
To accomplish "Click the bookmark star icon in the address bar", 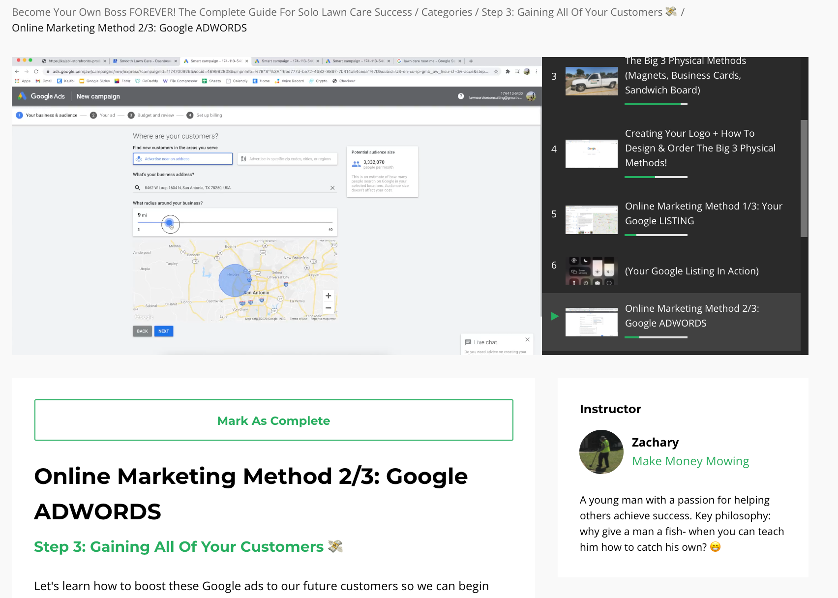I will tap(496, 71).
